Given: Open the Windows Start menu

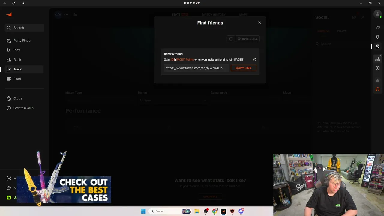Looking at the screenshot, I should 143,211.
